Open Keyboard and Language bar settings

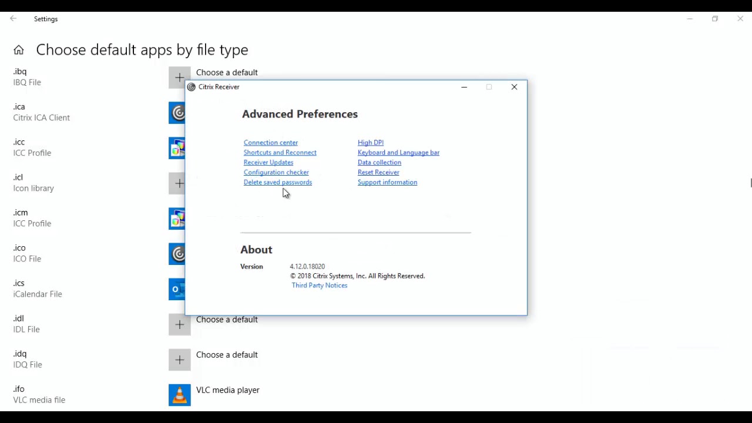398,153
